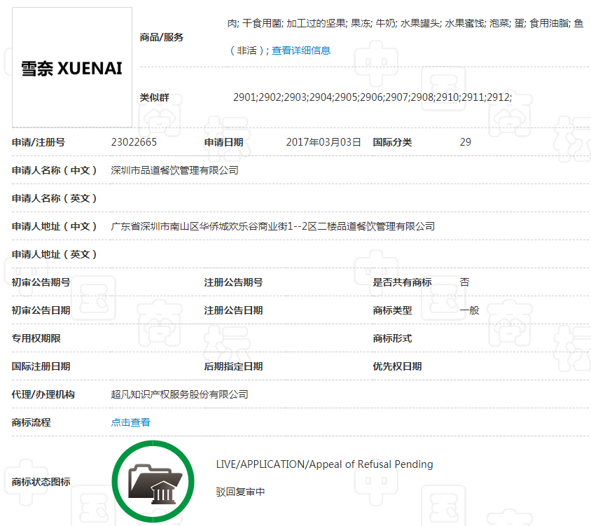The height and width of the screenshot is (526, 591).
Task: Select applicant name 深圳市品道餐饮管理有限公司
Action: click(174, 170)
